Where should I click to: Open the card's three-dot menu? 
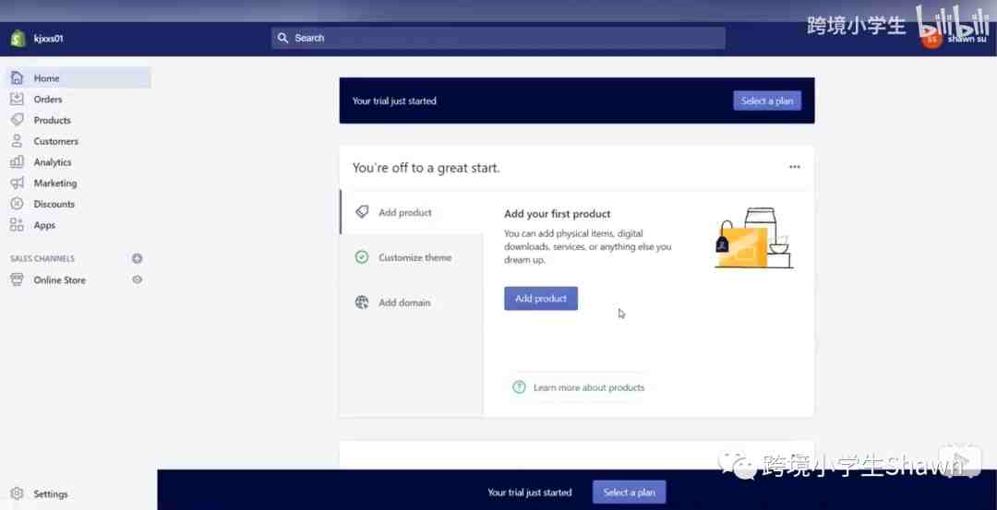click(794, 167)
